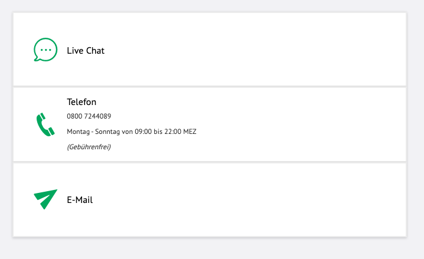424x259 pixels.
Task: Click the word Sonntag in the hours line
Action: tap(107, 132)
